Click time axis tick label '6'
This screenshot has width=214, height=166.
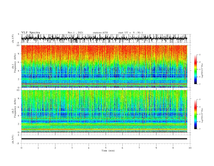point(122,148)
